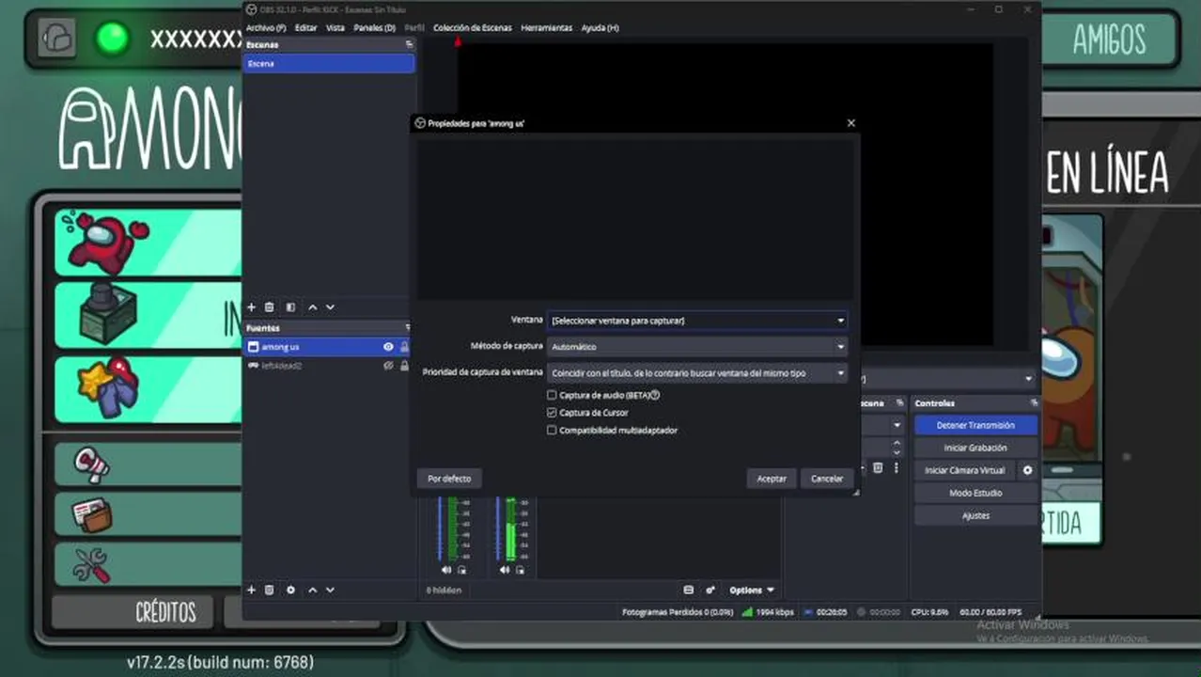Open the Vista menu

tap(335, 28)
